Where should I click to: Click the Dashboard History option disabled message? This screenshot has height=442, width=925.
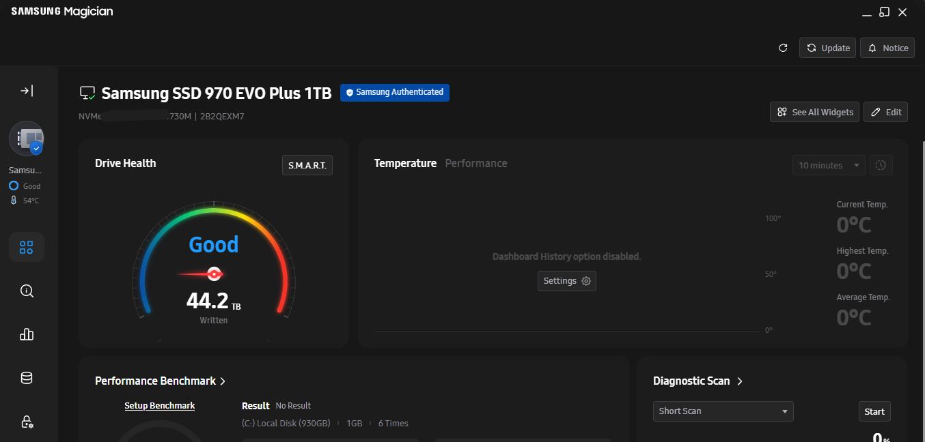[567, 257]
